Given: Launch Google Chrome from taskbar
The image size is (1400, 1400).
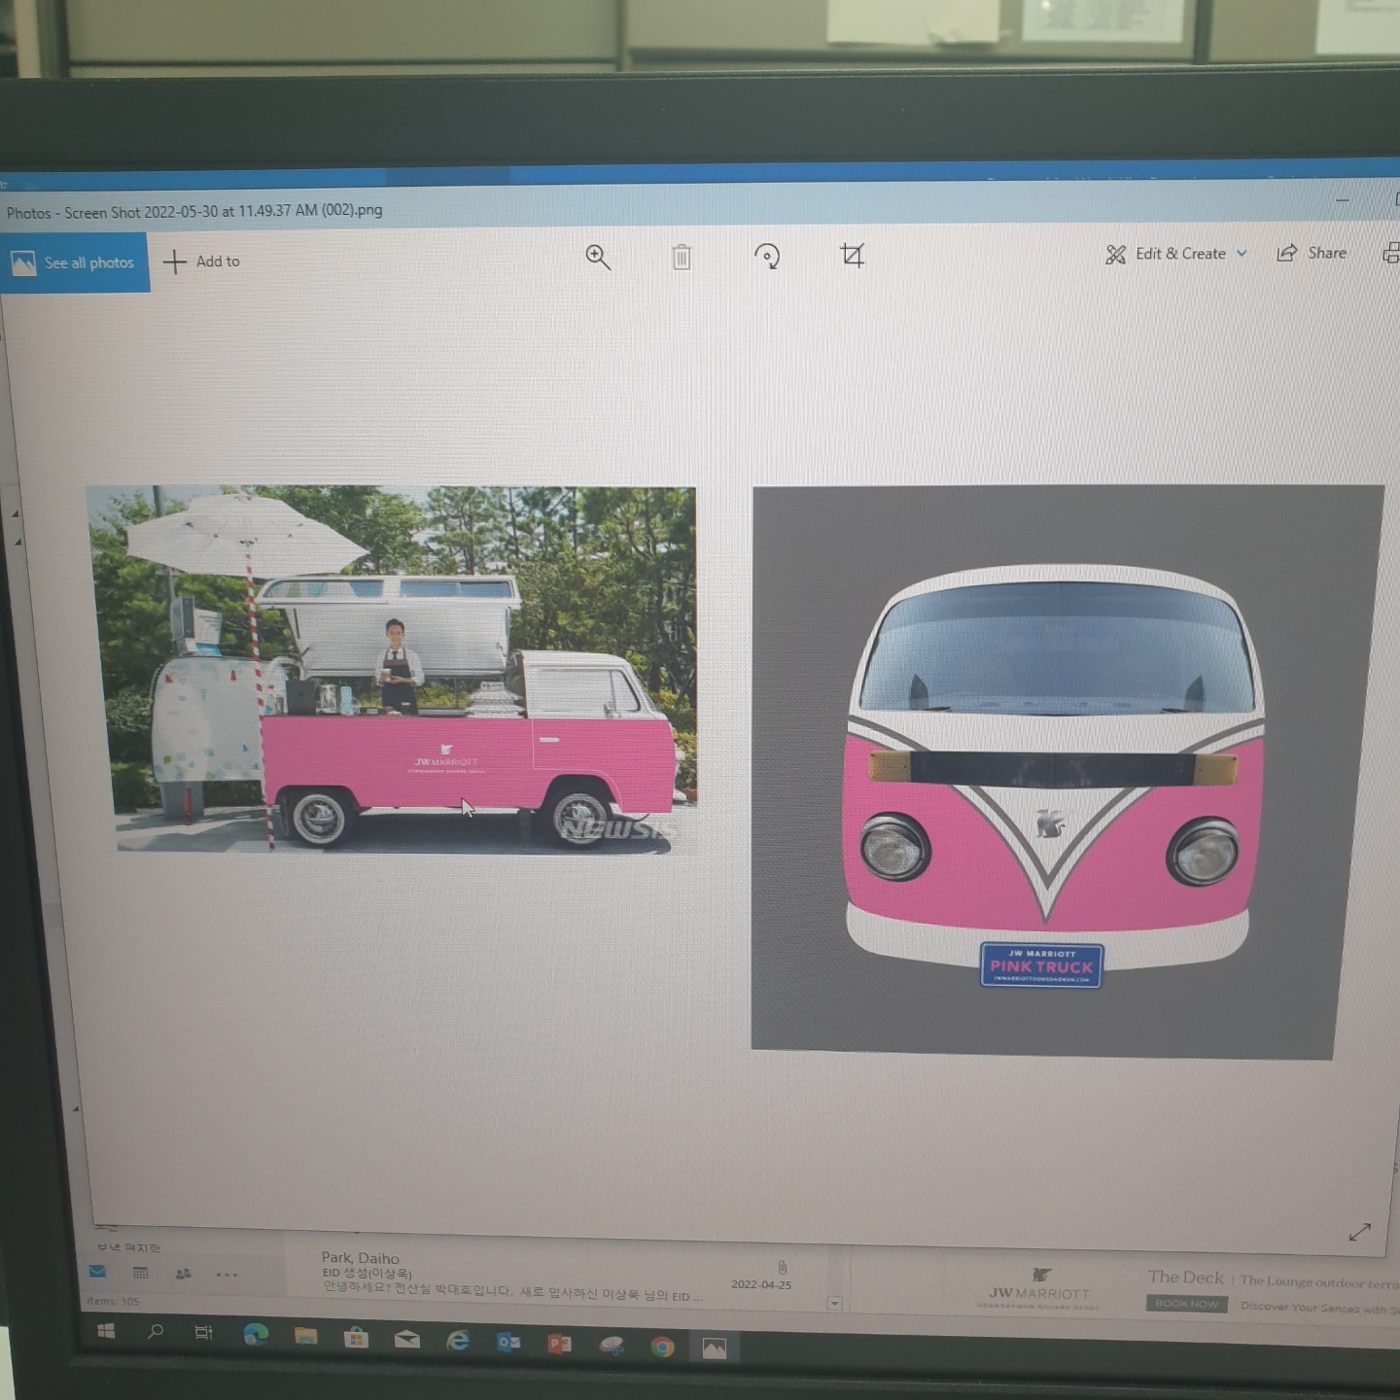Looking at the screenshot, I should (x=662, y=1347).
